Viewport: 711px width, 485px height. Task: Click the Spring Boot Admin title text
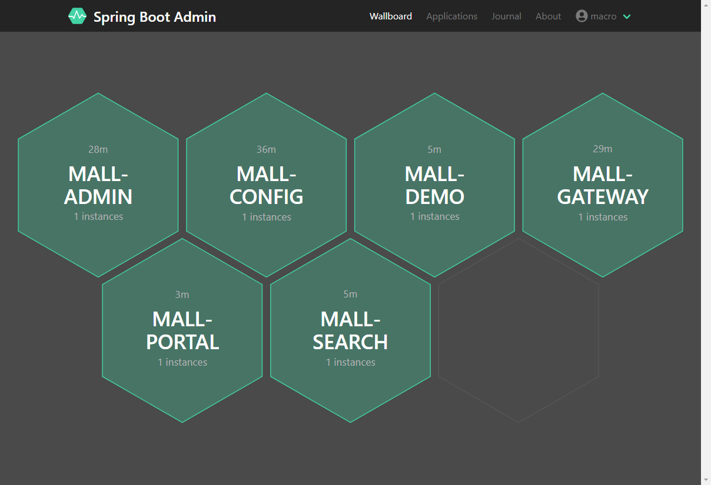point(154,16)
